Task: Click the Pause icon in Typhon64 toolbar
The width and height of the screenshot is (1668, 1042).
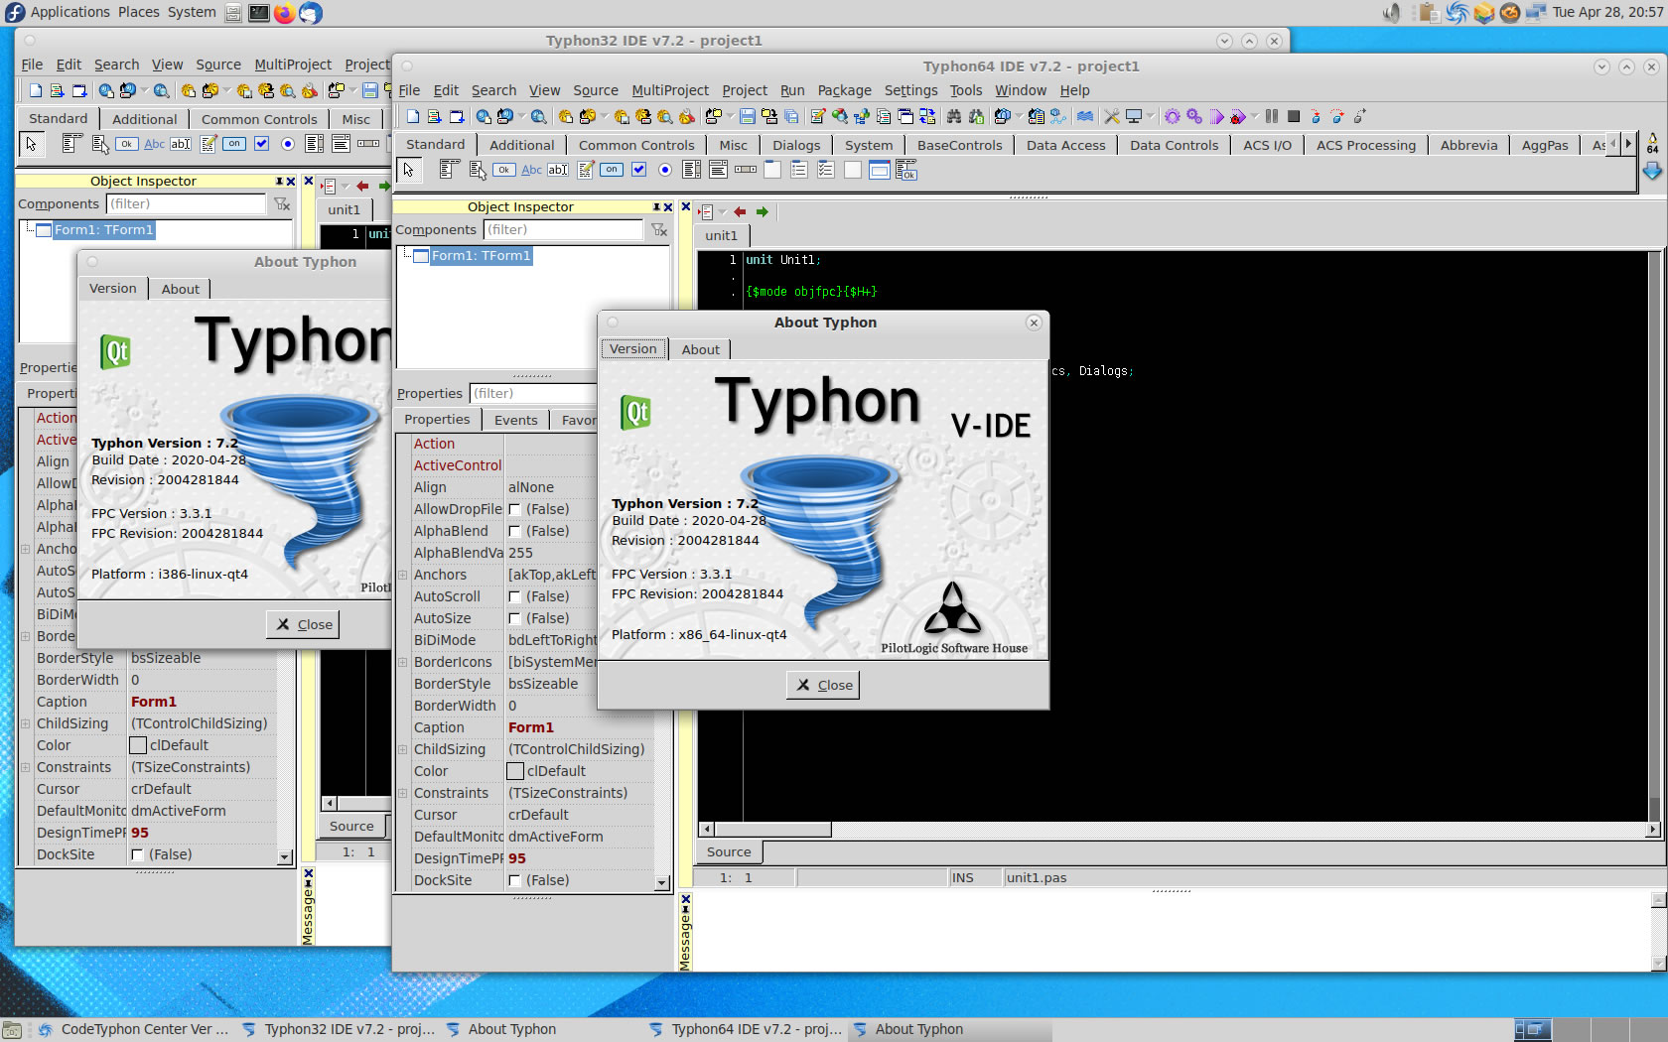Action: (1272, 116)
